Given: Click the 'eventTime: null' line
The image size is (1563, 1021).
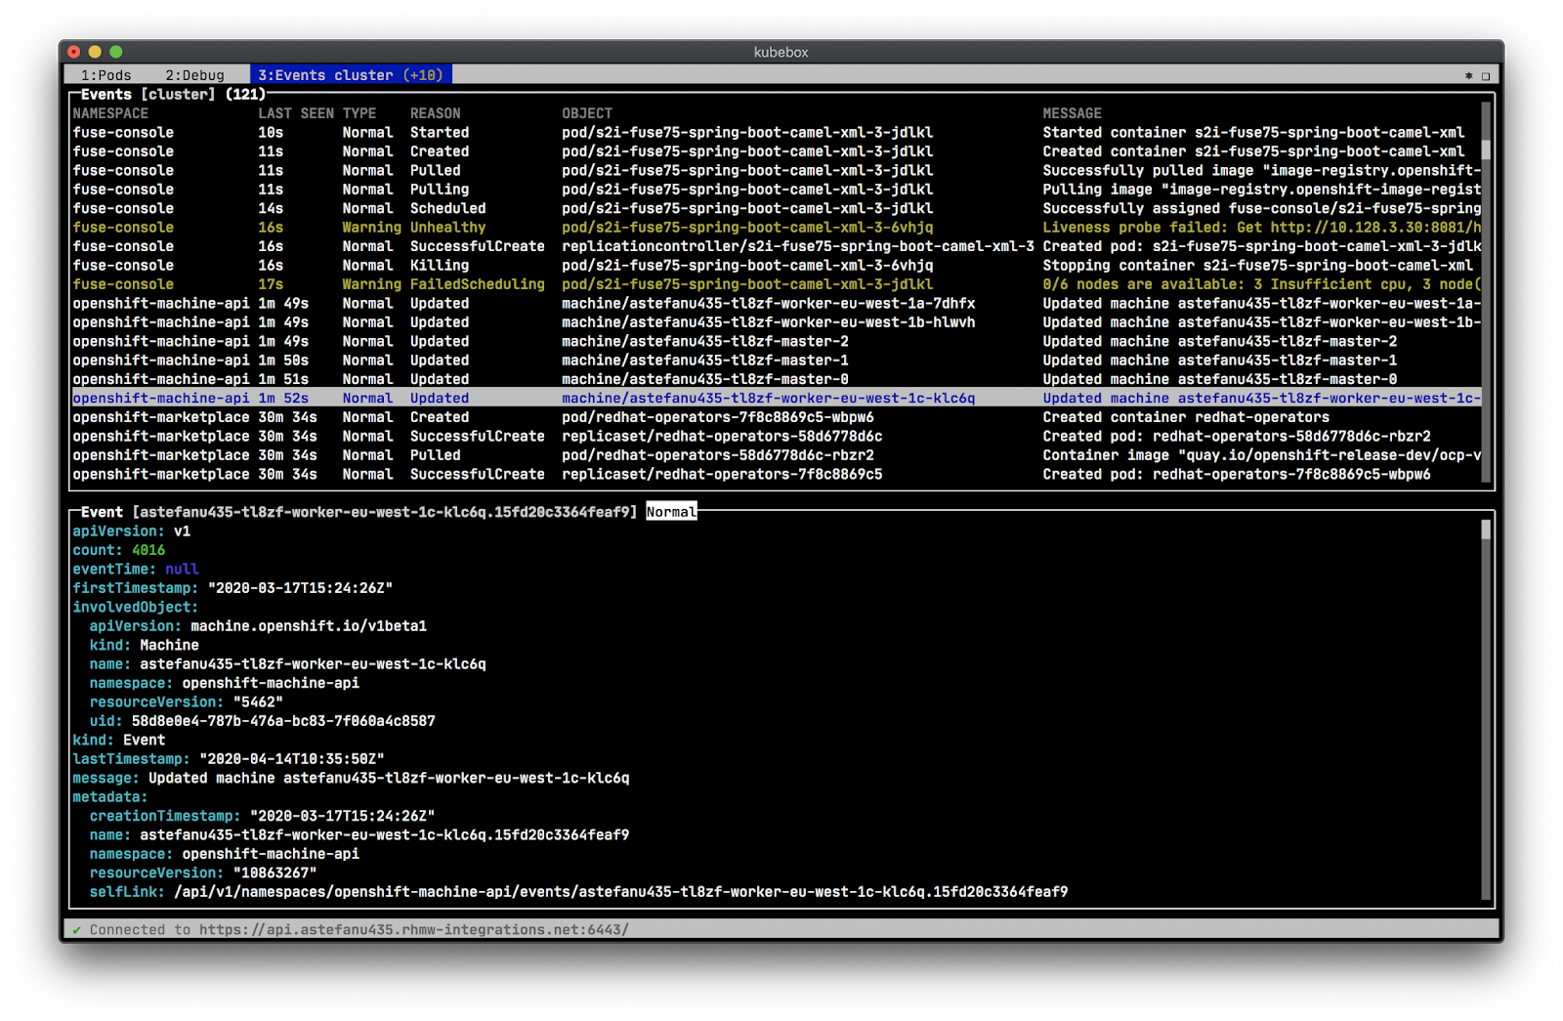Looking at the screenshot, I should pyautogui.click(x=135, y=570).
